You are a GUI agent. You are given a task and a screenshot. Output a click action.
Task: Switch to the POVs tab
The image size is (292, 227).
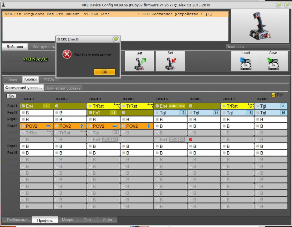(49, 80)
